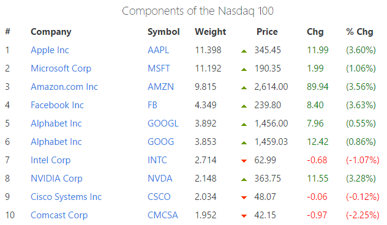Click the NVDA ticker symbol
Screen dimensions: 387x225
160,179
